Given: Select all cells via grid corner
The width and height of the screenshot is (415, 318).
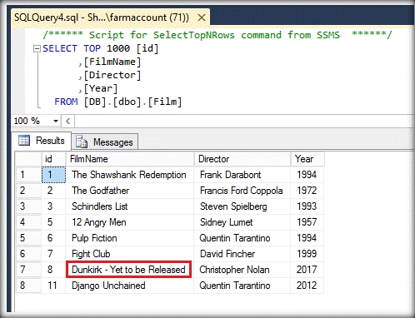Looking at the screenshot, I should coord(28,159).
